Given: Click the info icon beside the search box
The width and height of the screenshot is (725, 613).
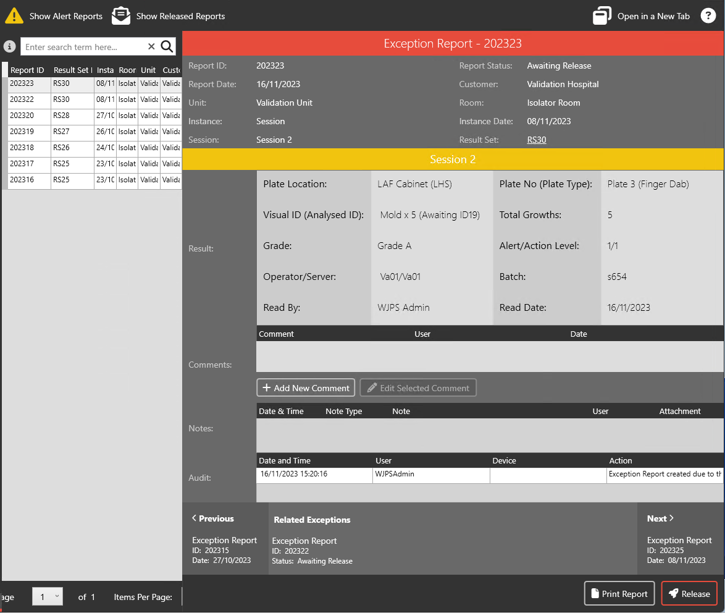Looking at the screenshot, I should (9, 47).
